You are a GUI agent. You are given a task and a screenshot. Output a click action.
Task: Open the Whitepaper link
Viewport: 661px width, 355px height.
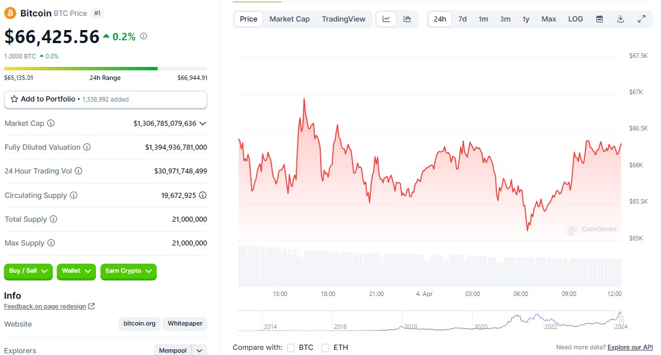click(x=185, y=323)
